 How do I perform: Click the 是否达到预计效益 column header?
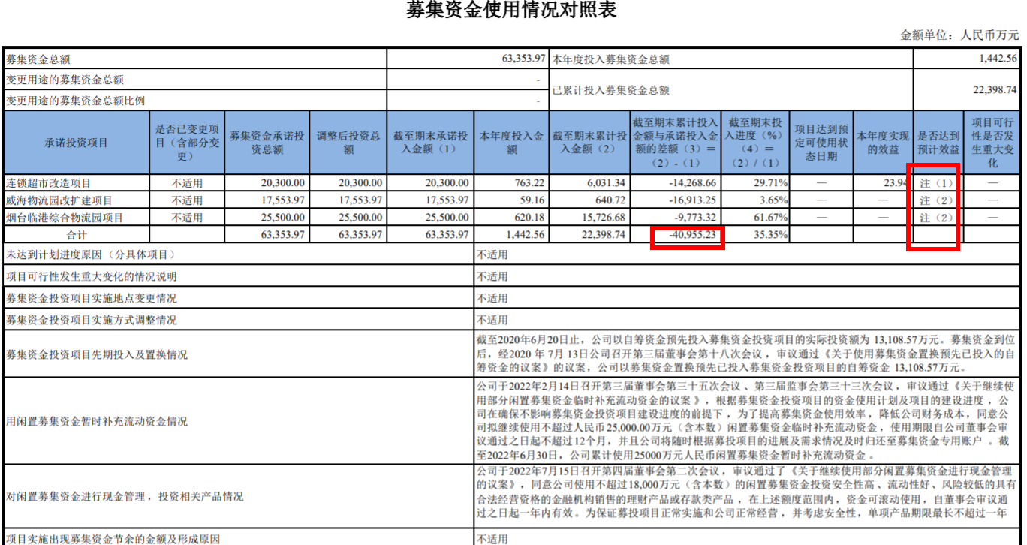tap(938, 143)
